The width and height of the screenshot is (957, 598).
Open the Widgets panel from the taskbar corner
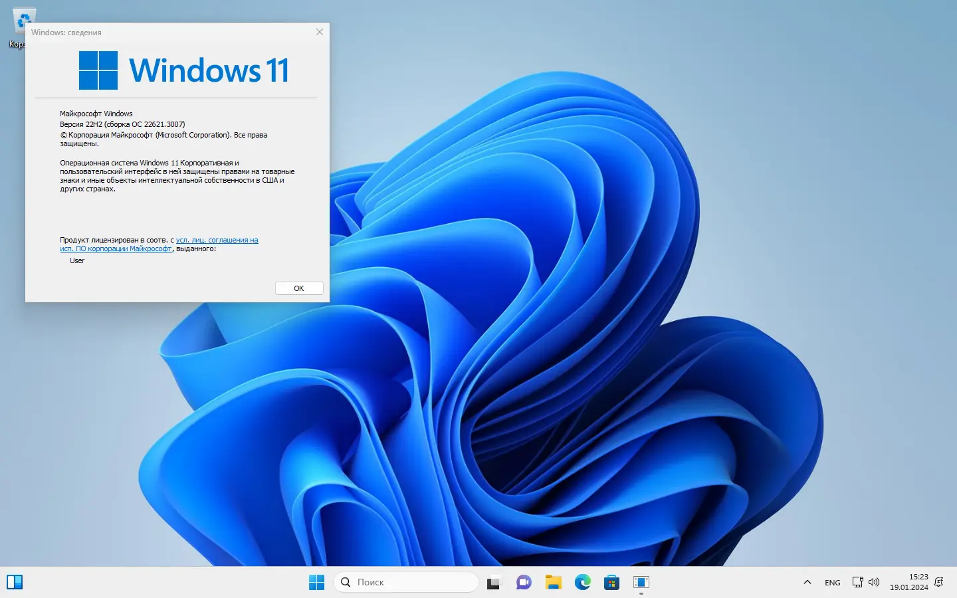click(x=15, y=583)
